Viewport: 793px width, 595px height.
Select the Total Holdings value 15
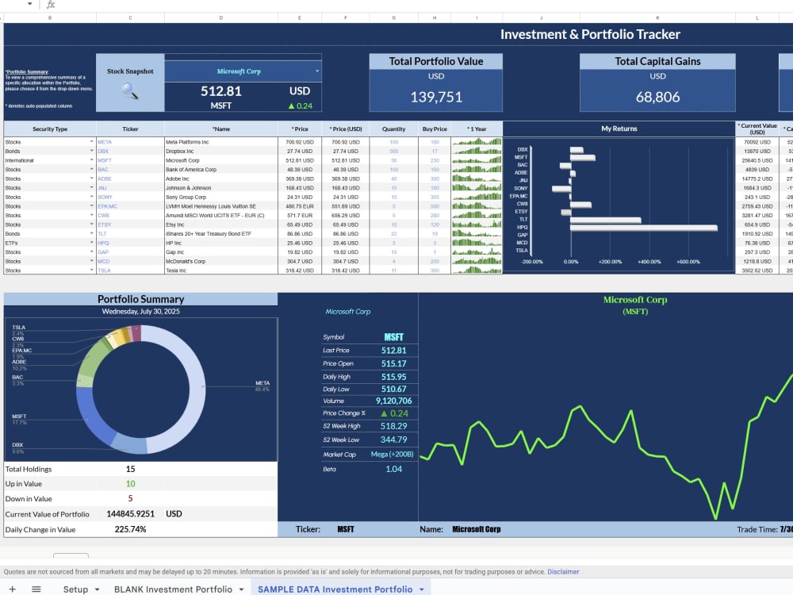pyautogui.click(x=130, y=469)
